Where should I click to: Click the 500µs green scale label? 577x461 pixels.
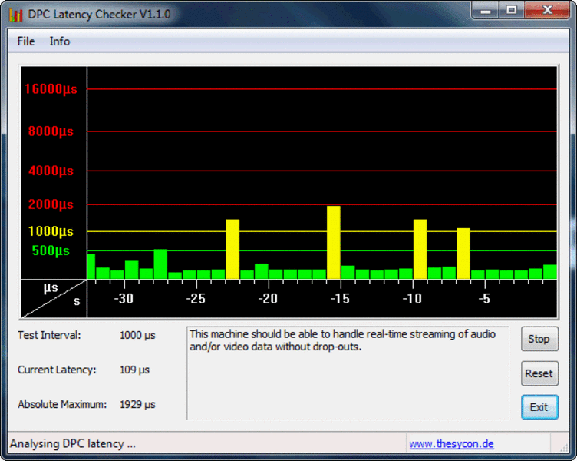51,250
